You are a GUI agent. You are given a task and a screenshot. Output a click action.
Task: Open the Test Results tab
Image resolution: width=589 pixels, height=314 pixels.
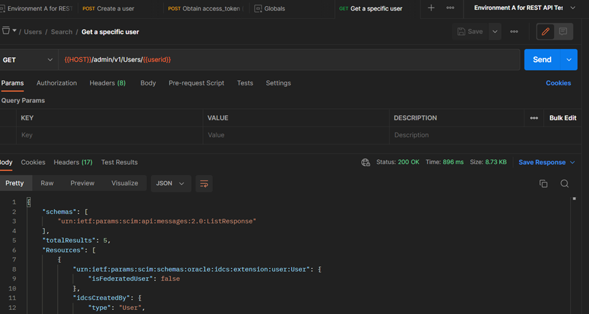120,162
